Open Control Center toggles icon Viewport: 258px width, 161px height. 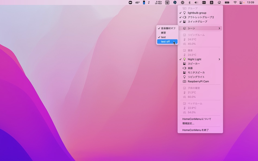coord(241,2)
